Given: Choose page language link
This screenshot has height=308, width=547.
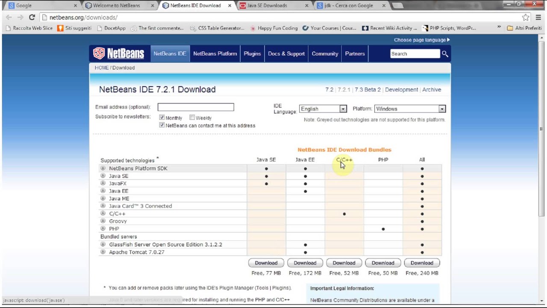Looking at the screenshot, I should tap(422, 40).
